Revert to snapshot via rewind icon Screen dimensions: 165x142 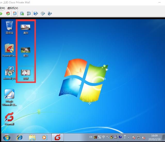22,14
